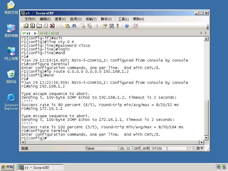Switch to the r2 session tab
The width and height of the screenshot is (228, 171).
coord(44,33)
